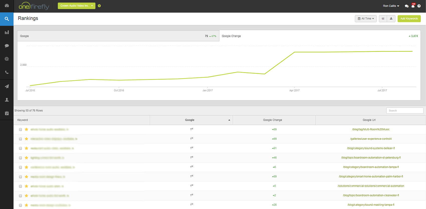Viewport: 426px width, 209px height.
Task: Select the Google Change chart tab
Action: [x=319, y=36]
